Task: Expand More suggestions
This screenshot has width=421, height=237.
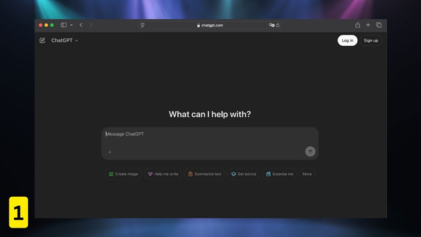Action: (x=307, y=174)
